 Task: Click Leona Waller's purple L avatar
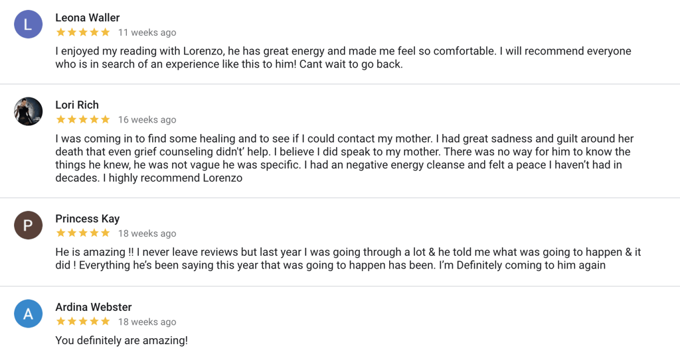[28, 25]
